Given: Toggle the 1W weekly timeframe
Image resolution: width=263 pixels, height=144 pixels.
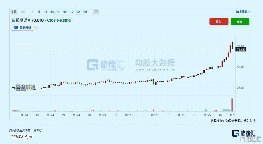Looking at the screenshot, I should [78, 12].
